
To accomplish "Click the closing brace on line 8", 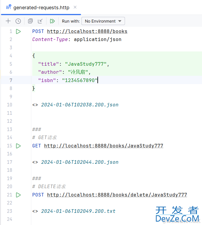I will coord(34,88).
